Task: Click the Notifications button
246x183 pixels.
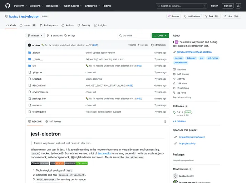Action: pyautogui.click(x=192, y=16)
